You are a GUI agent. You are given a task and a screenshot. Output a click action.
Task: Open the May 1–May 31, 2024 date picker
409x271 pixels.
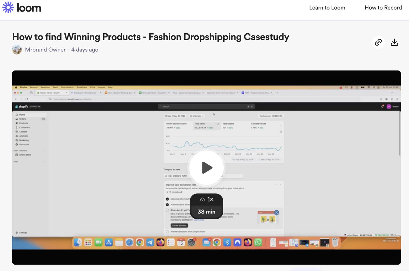point(175,116)
